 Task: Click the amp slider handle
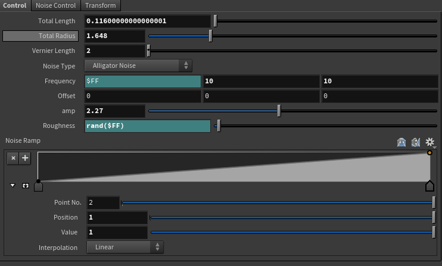279,111
